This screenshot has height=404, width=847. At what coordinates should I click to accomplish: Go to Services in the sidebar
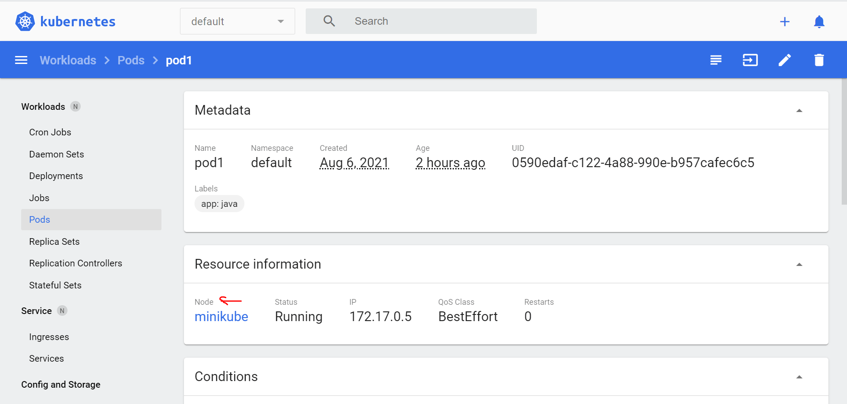(46, 359)
